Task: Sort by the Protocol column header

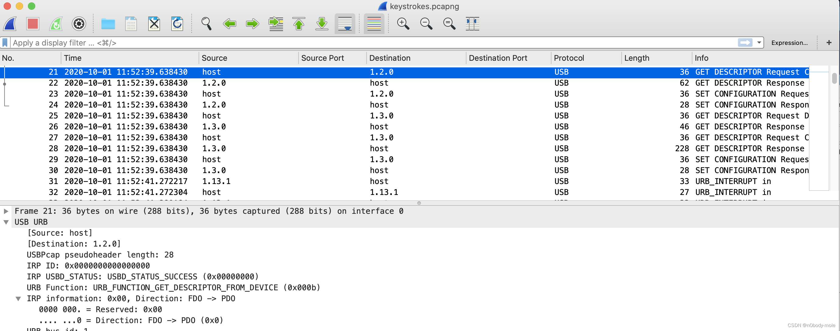Action: coord(569,58)
